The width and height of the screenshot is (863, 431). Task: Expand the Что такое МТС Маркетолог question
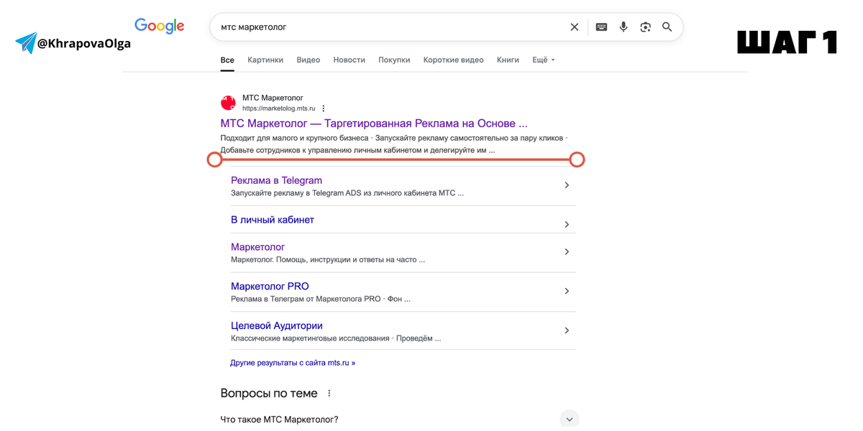click(x=569, y=419)
